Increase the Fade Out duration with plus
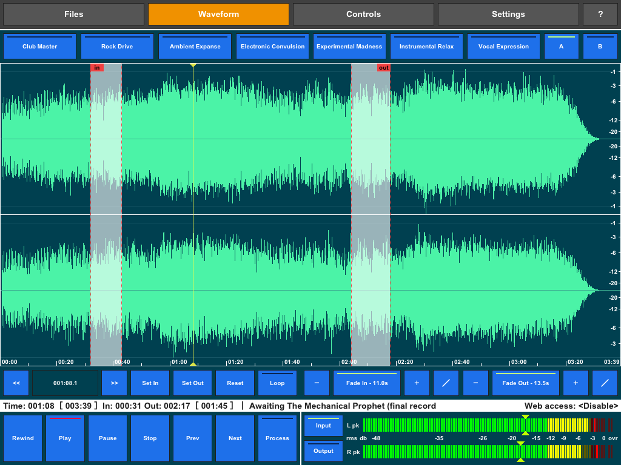 (575, 383)
